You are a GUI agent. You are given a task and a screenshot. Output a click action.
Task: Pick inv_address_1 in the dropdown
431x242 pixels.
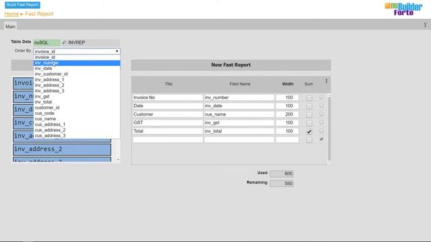77,79
